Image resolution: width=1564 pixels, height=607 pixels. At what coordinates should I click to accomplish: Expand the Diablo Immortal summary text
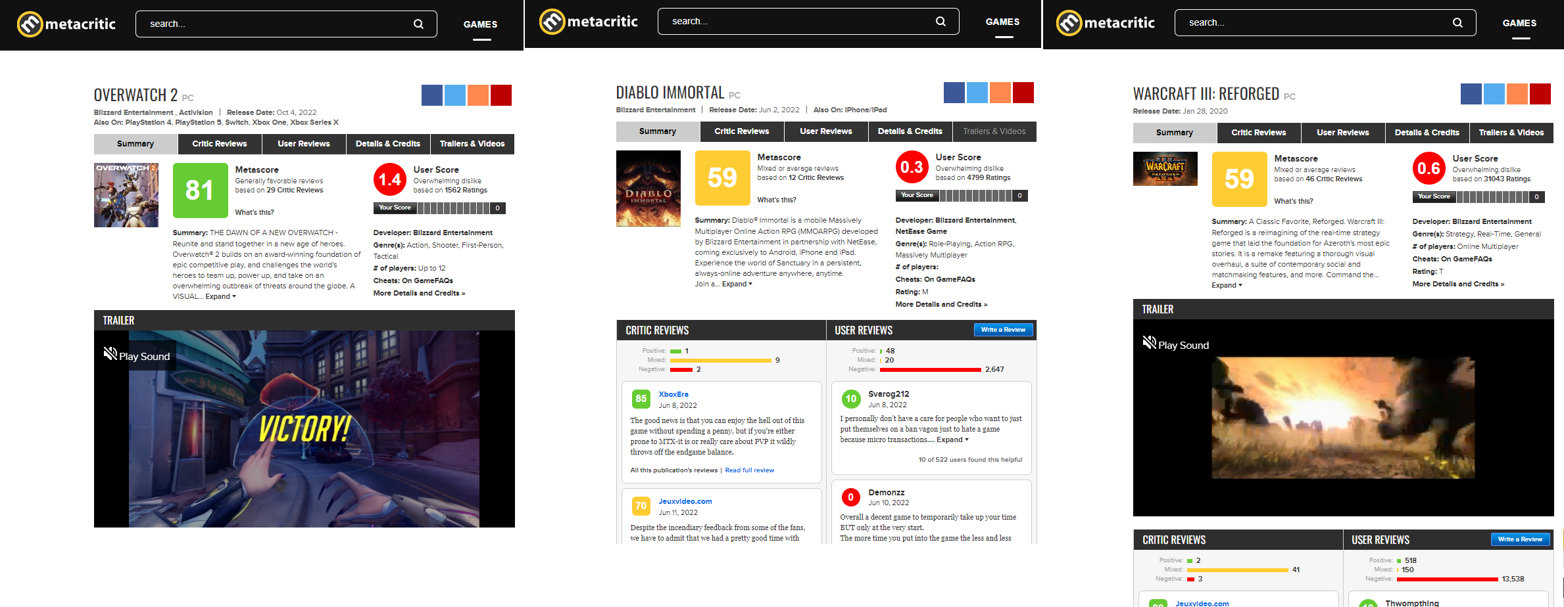(737, 284)
